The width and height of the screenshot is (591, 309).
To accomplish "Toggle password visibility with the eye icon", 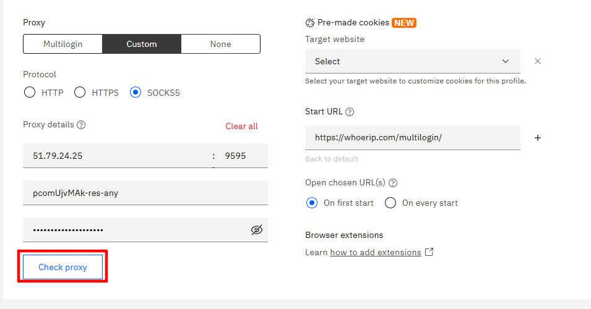I will click(x=257, y=230).
